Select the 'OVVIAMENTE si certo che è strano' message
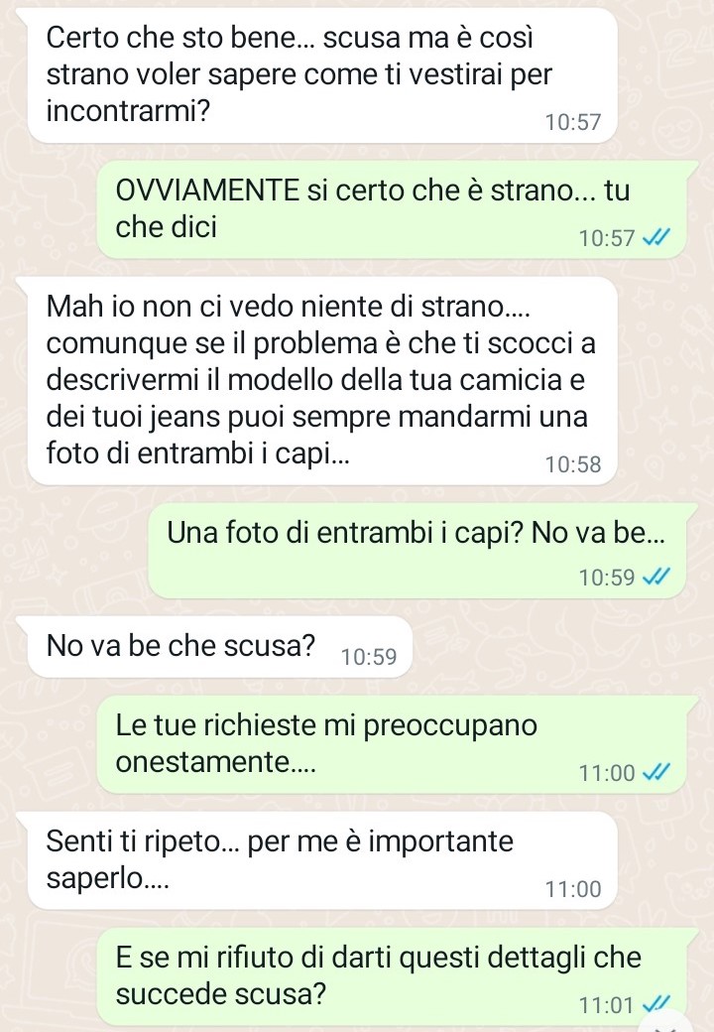 coord(392,209)
